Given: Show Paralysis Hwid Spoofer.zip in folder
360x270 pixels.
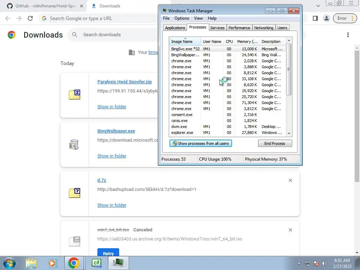Looking at the screenshot, I should point(112,107).
